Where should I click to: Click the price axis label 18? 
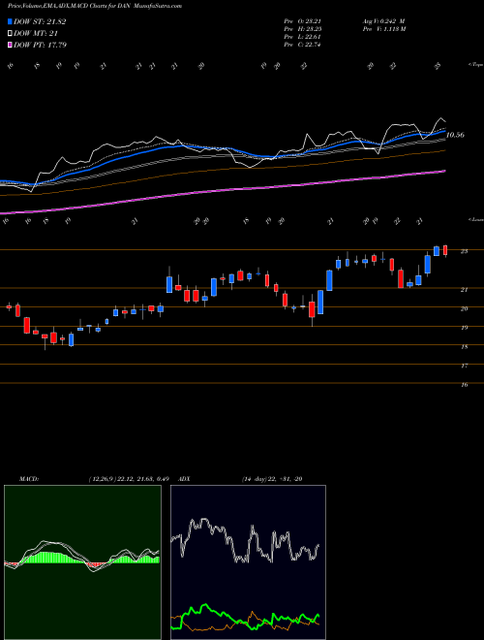click(464, 346)
